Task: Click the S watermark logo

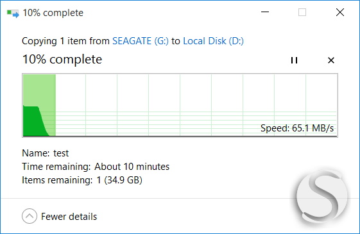Action: (x=322, y=197)
